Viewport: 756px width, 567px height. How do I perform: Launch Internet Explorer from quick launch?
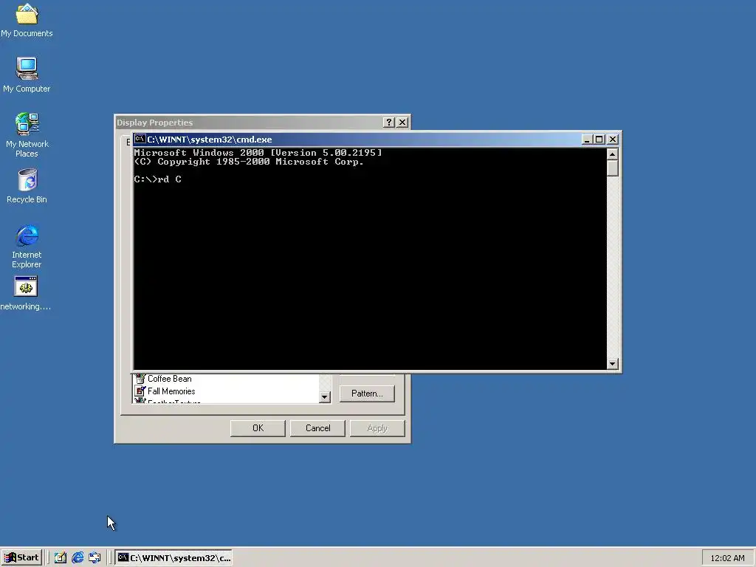point(78,558)
